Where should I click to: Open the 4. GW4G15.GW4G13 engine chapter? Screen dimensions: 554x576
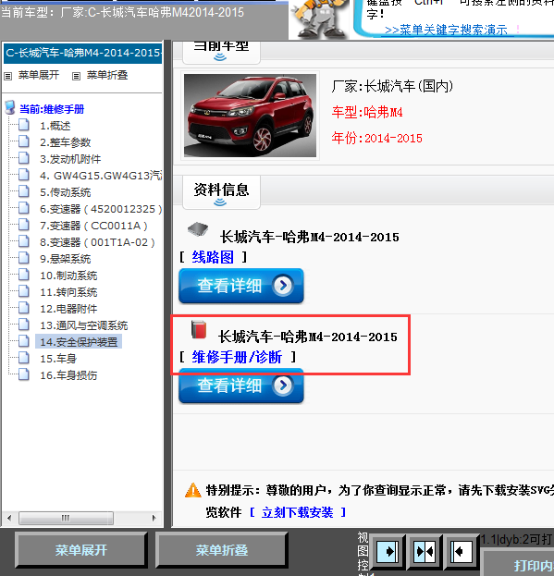(x=101, y=176)
